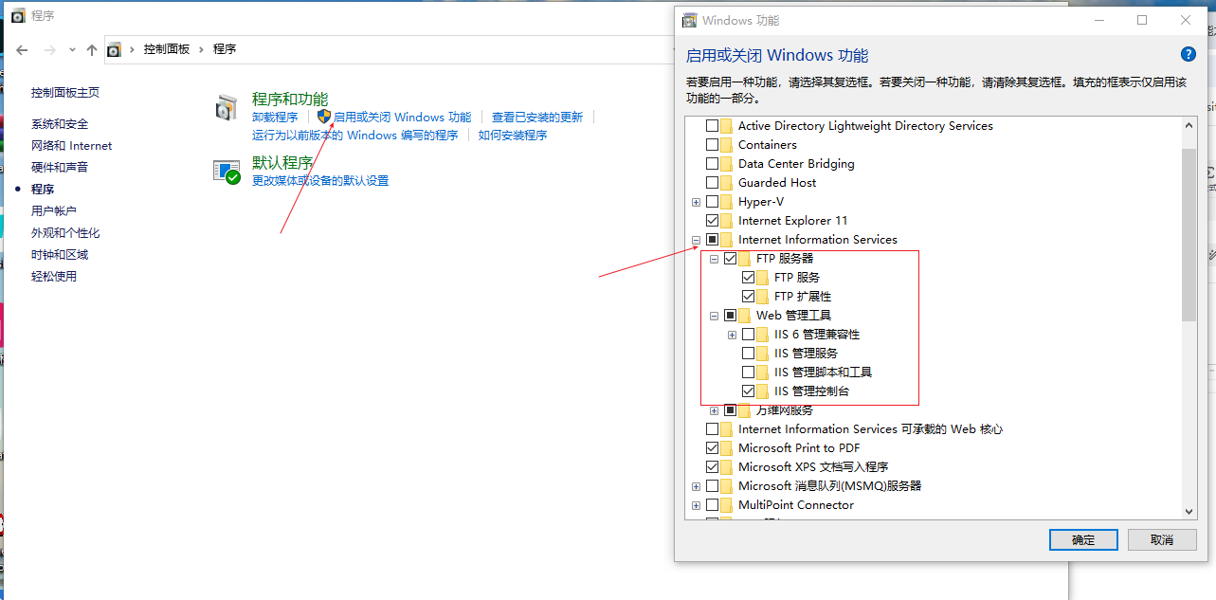The height and width of the screenshot is (600, 1216).
Task: Open the 卸载程序 link
Action: (275, 118)
